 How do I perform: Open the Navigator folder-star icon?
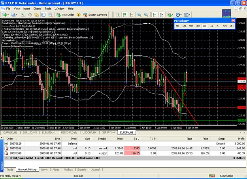pyautogui.click(x=37, y=15)
